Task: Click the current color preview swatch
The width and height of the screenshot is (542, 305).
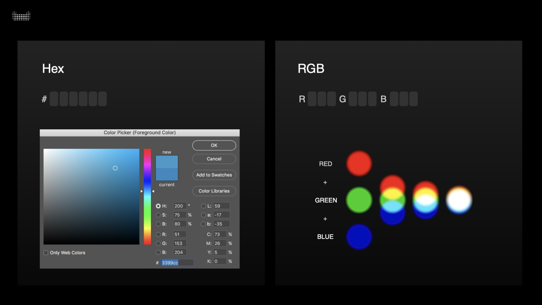Action: coord(167,175)
